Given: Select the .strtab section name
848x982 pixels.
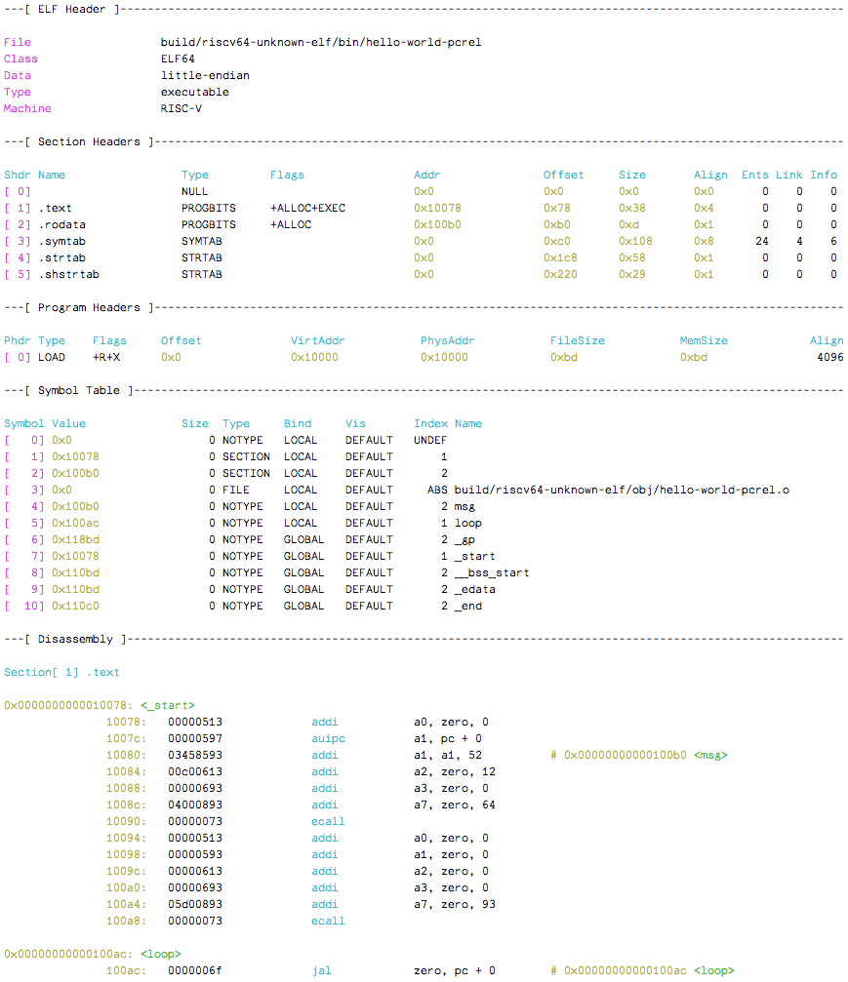Looking at the screenshot, I should tap(61, 258).
